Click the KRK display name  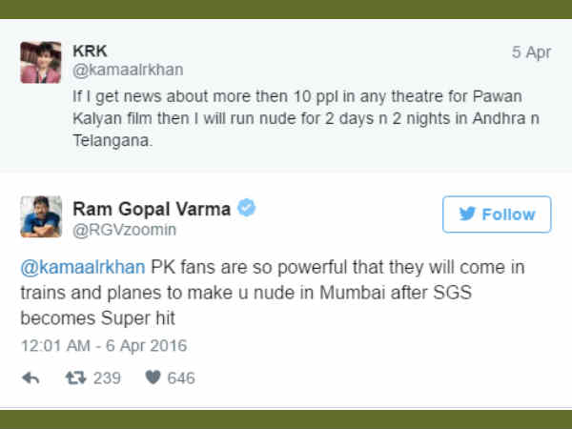point(90,51)
